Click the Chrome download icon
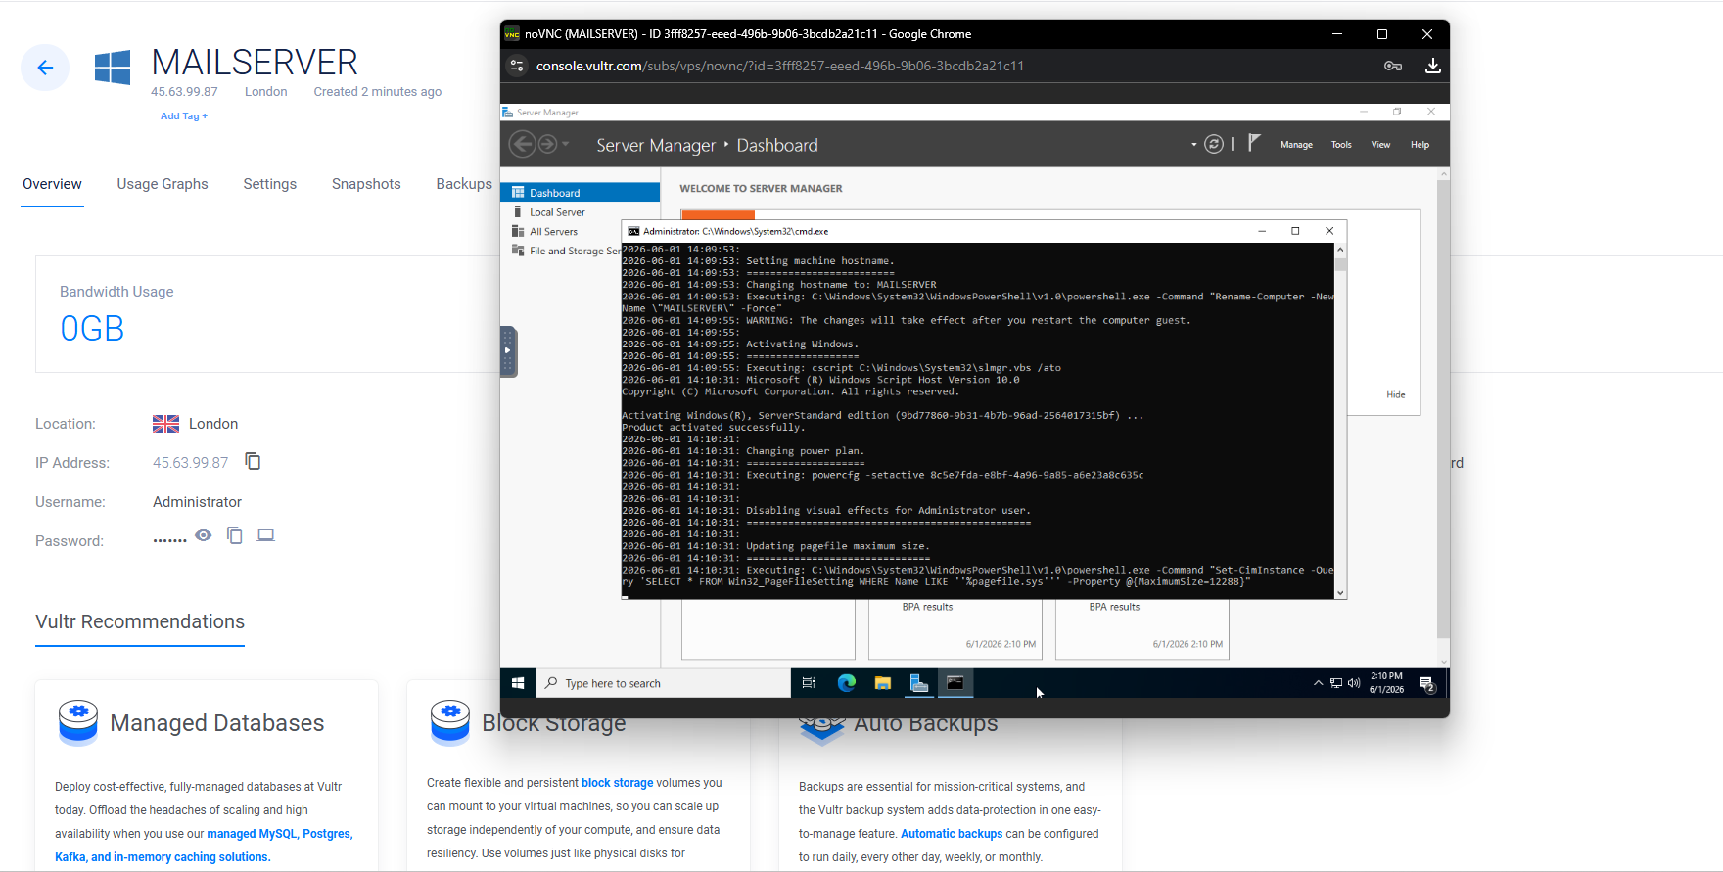 click(x=1432, y=66)
